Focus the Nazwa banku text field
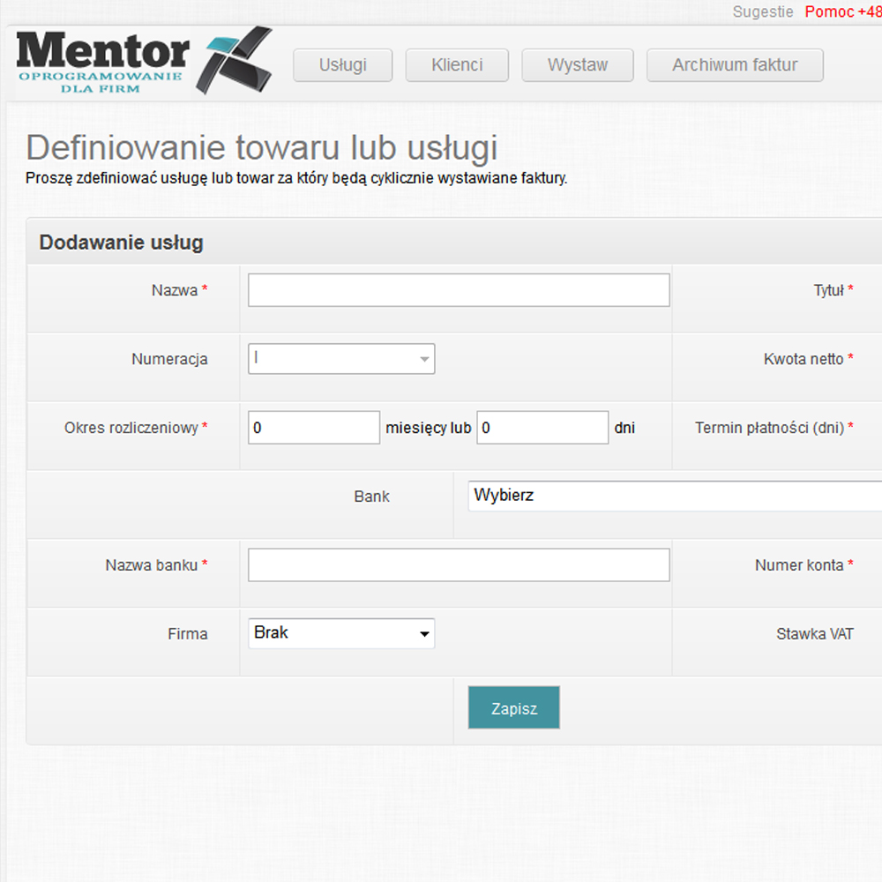The width and height of the screenshot is (882, 882). click(459, 565)
